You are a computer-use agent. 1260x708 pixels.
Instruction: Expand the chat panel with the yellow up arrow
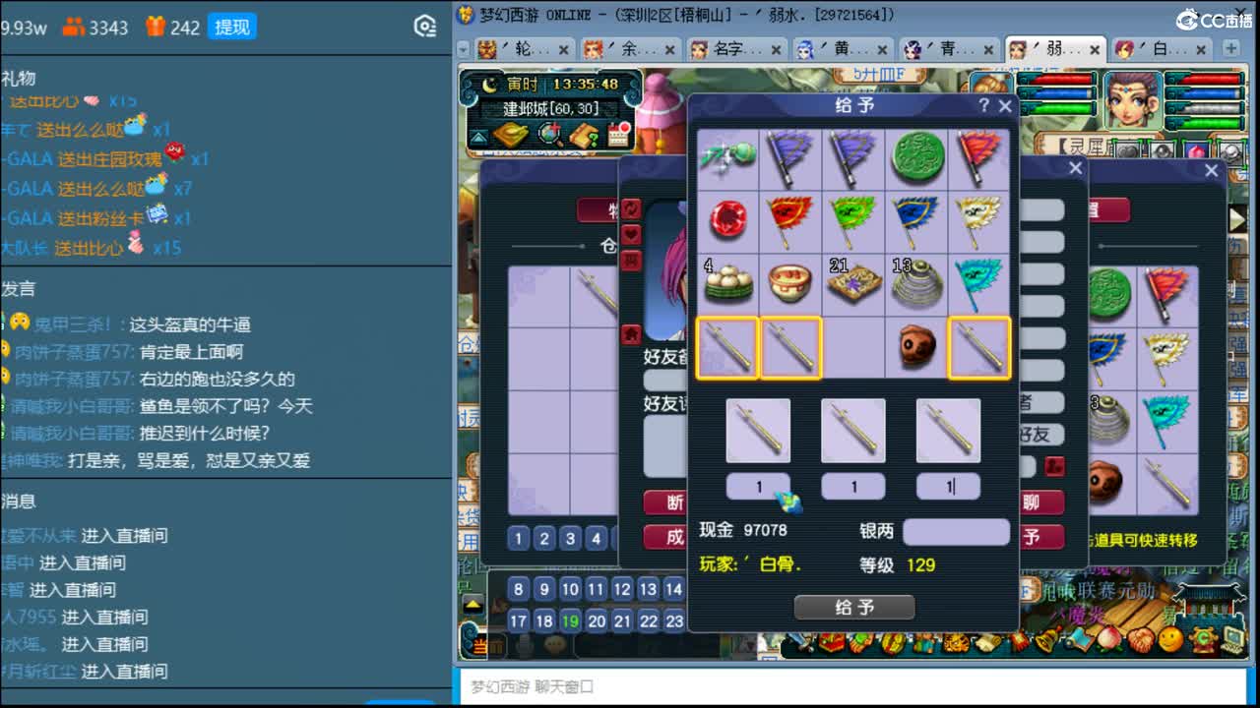tap(474, 606)
